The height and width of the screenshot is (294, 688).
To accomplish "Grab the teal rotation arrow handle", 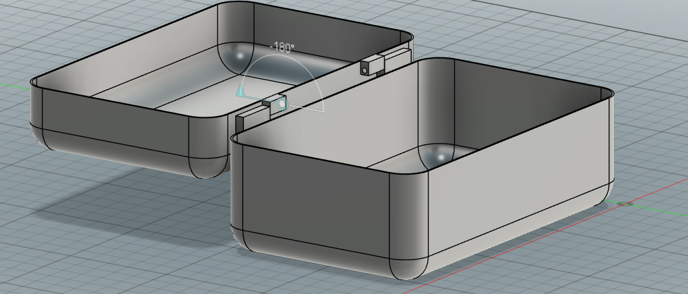I will [x=241, y=92].
